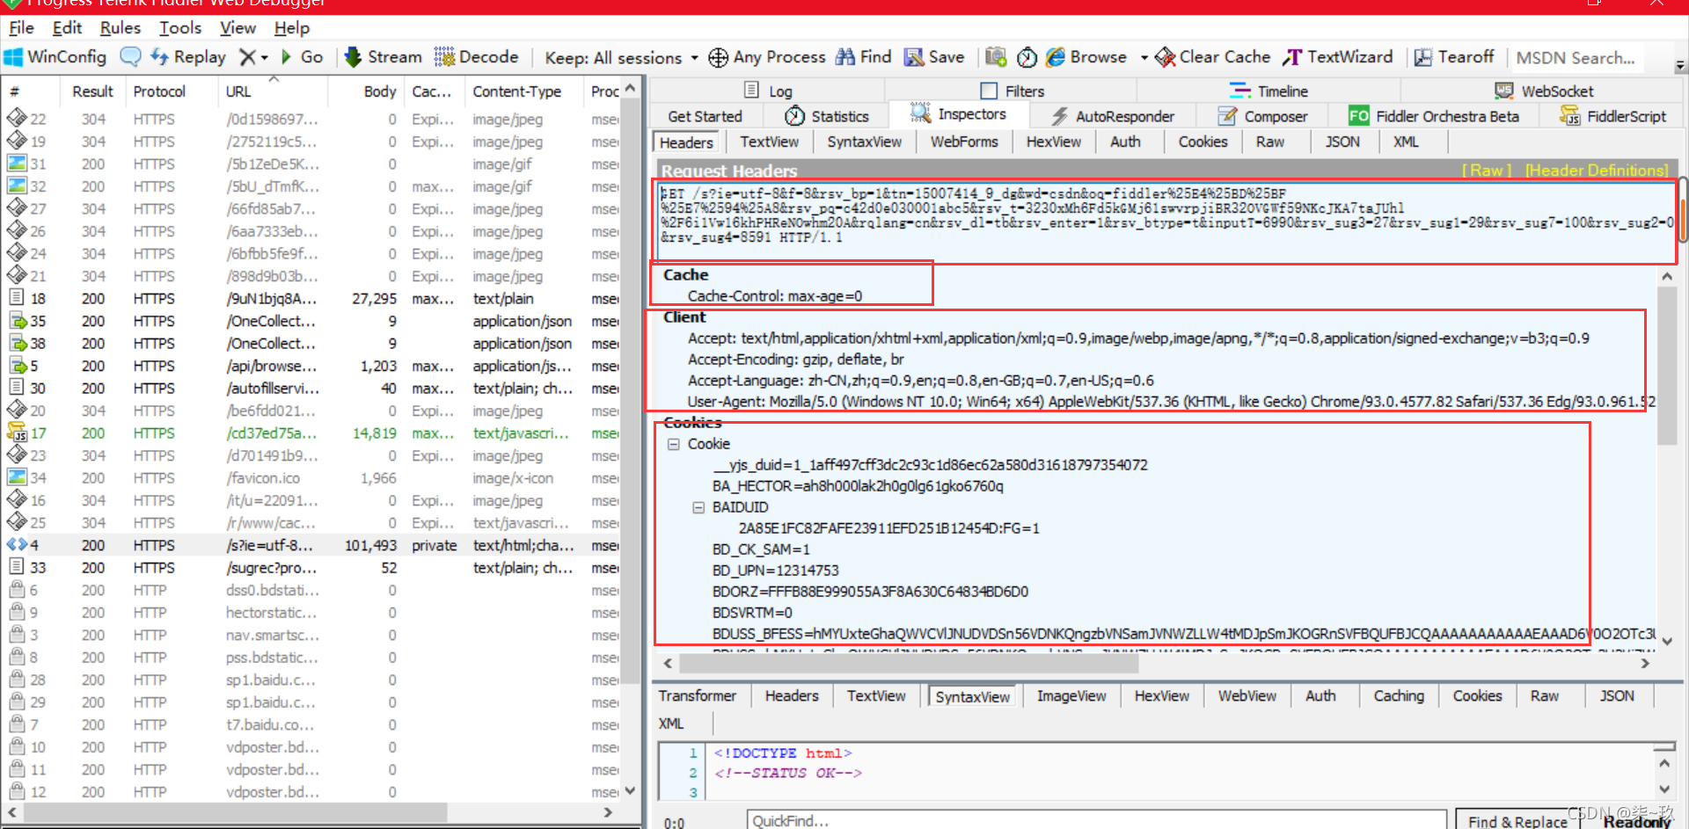Select session 17 /cd37ed75a javascript row
The height and width of the screenshot is (829, 1689).
point(312,433)
